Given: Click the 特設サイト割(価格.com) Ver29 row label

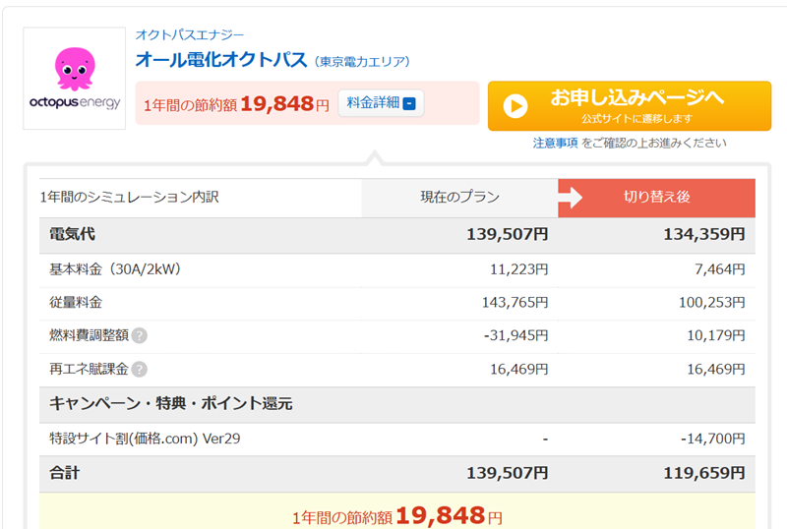Looking at the screenshot, I should click(x=145, y=439).
